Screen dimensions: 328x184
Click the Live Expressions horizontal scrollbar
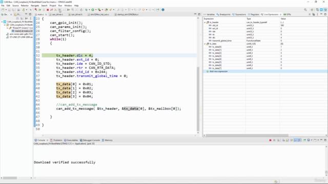tap(247, 135)
